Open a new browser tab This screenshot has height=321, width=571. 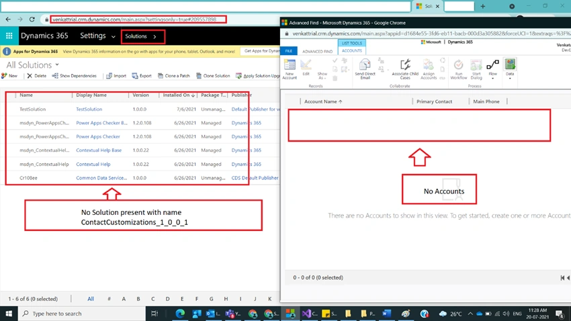[483, 6]
